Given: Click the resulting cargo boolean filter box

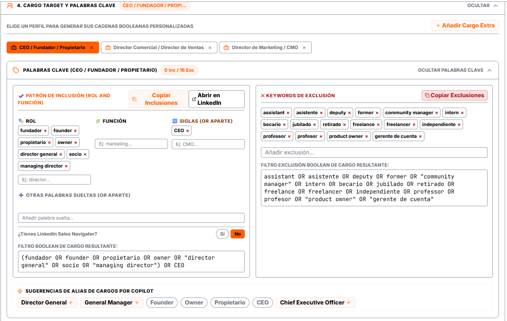Looking at the screenshot, I should (131, 262).
